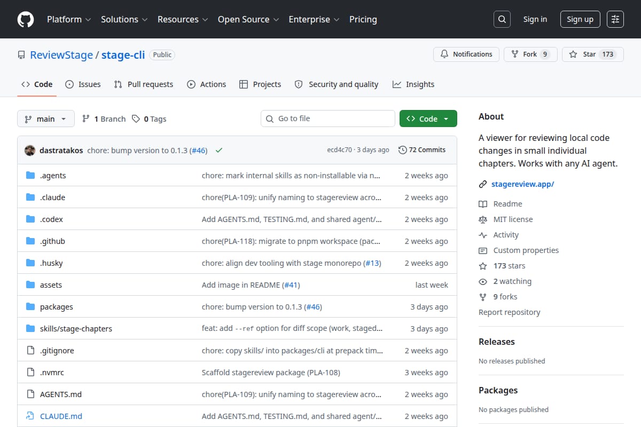
Task: Open the stage-cli repository name link
Action: [x=123, y=54]
